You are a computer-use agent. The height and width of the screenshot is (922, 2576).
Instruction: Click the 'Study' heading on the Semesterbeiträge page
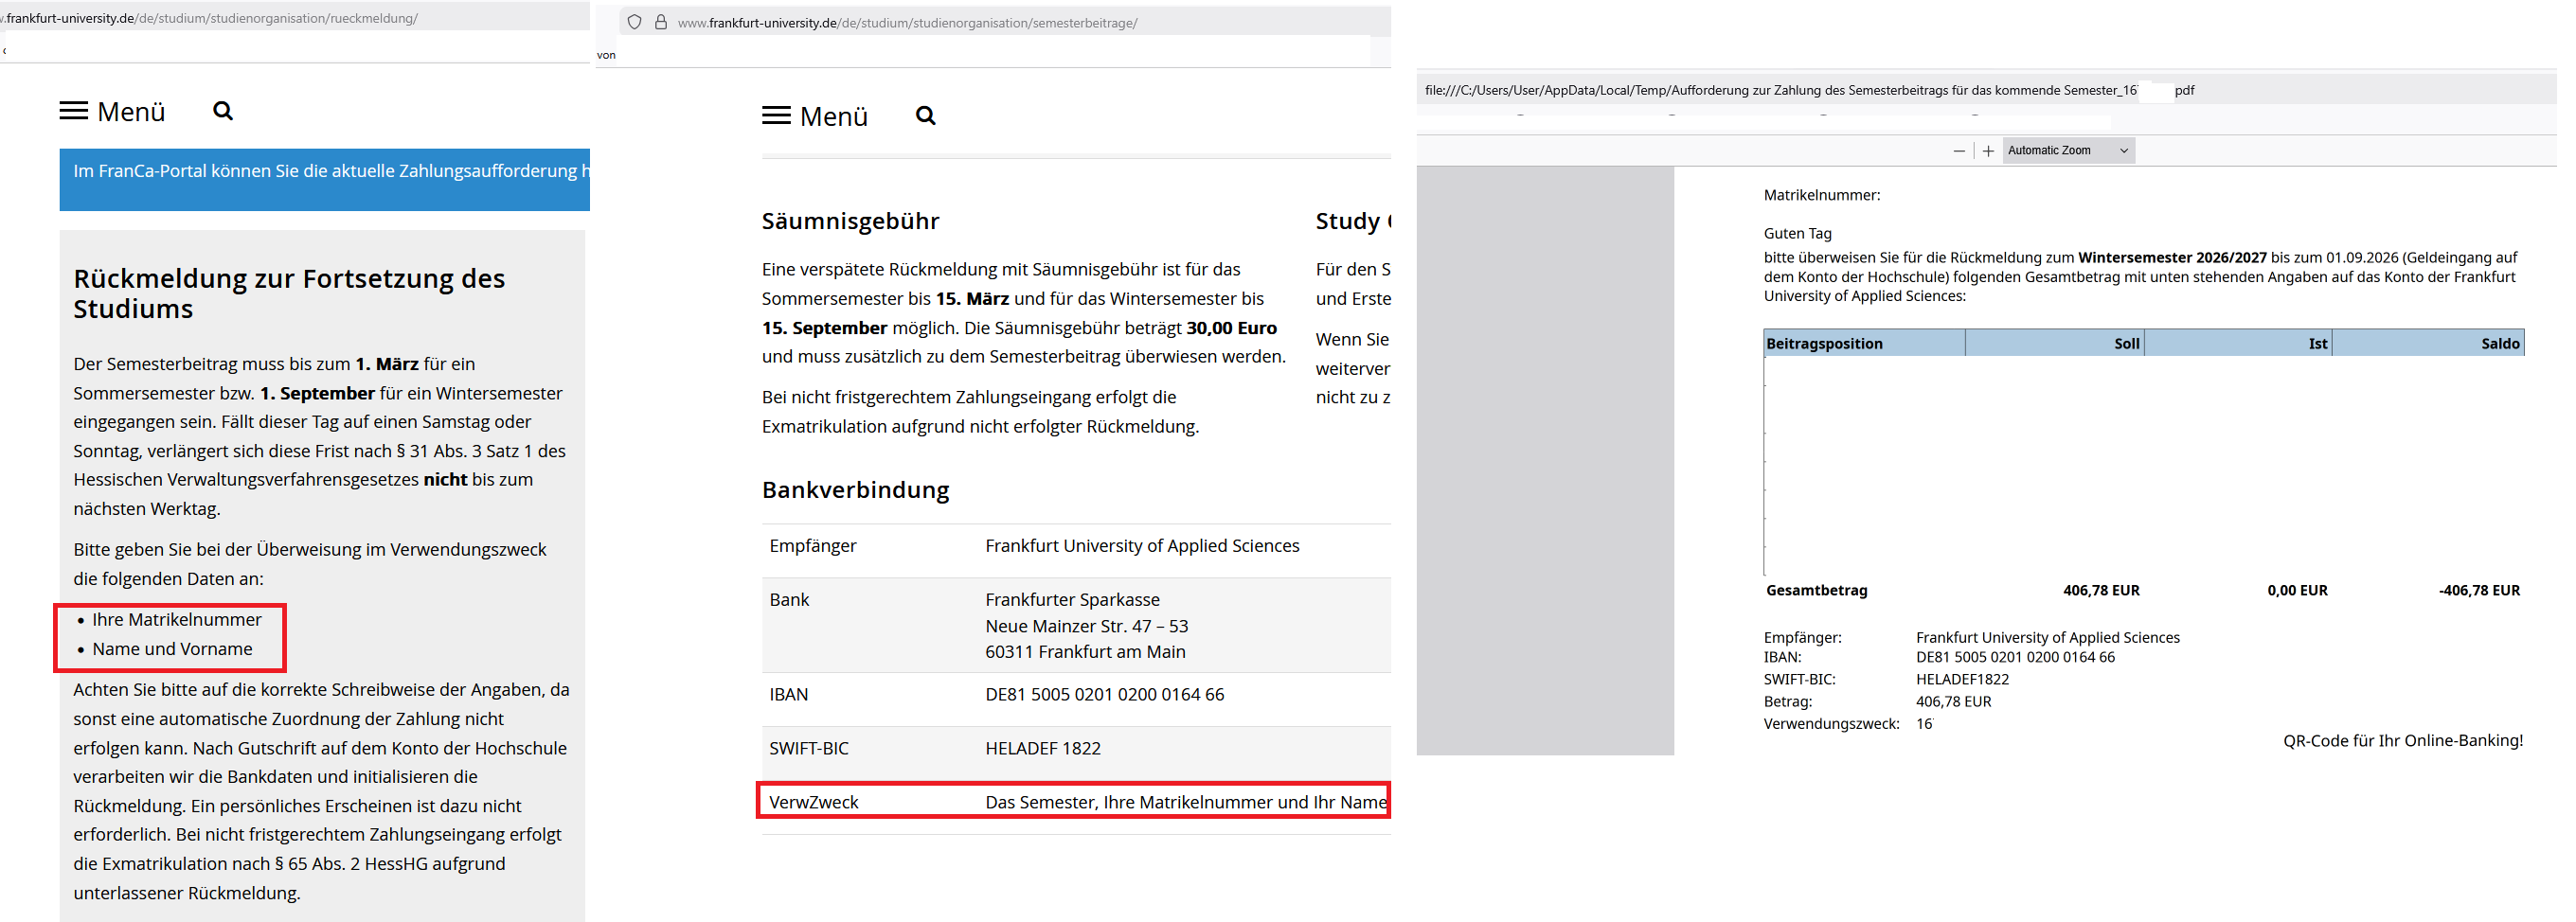pos(1352,221)
